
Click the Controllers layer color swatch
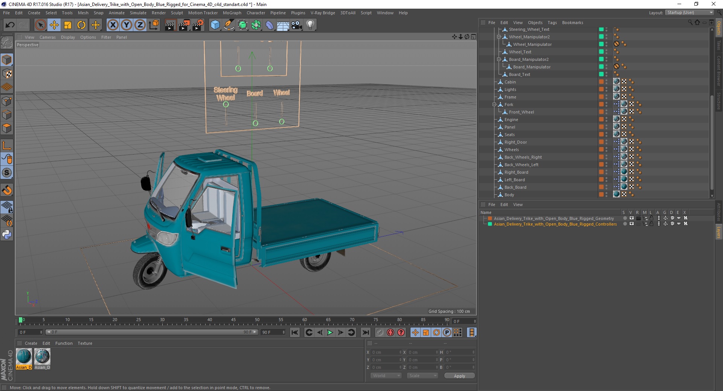pos(490,224)
